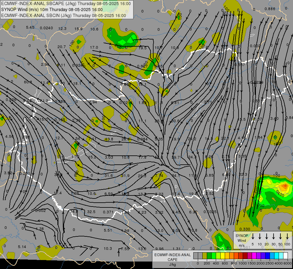Click the 43.8 value on the map
Screen dimensions: 293x269
point(109,139)
